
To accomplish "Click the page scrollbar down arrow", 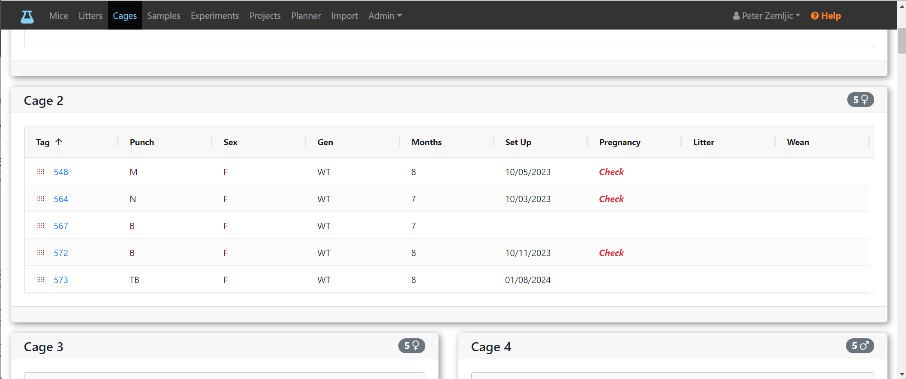I will pyautogui.click(x=902, y=375).
